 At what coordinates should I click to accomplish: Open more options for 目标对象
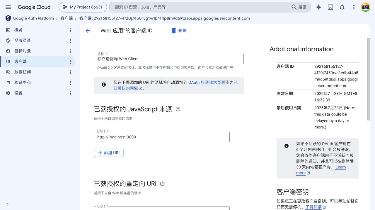click(x=70, y=51)
